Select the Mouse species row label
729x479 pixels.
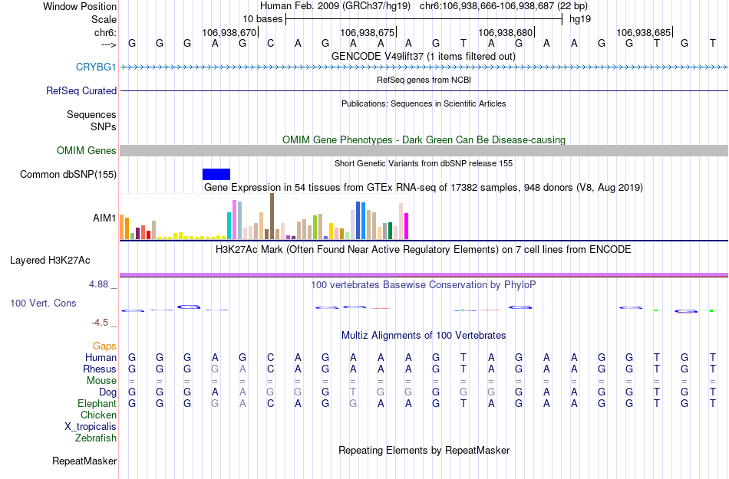pyautogui.click(x=101, y=381)
